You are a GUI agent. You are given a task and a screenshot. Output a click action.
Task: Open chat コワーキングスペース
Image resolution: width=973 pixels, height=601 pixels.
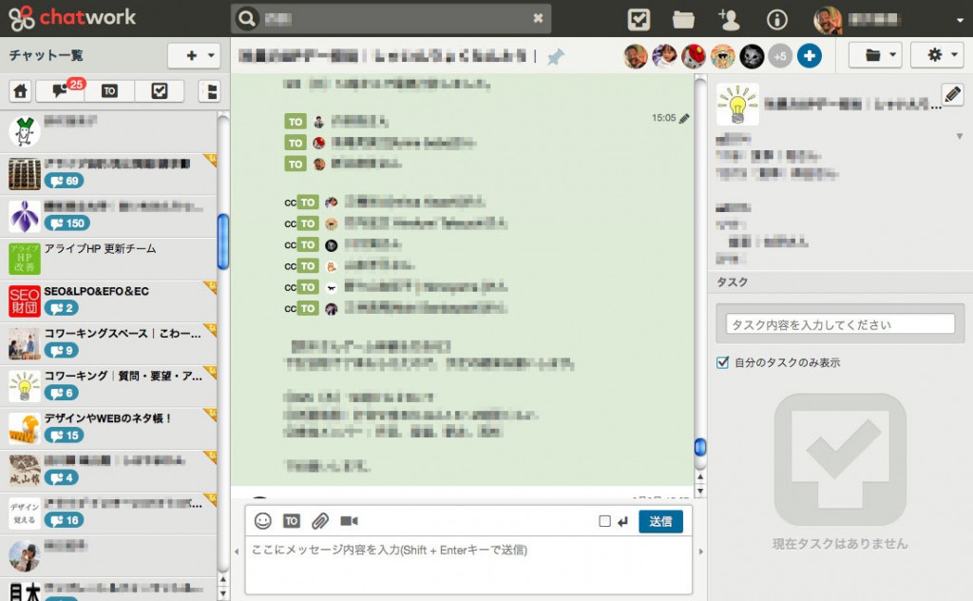coord(108,343)
